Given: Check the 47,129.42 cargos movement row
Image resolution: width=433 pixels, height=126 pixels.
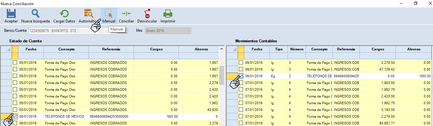Looking at the screenshot, I should (241, 69).
